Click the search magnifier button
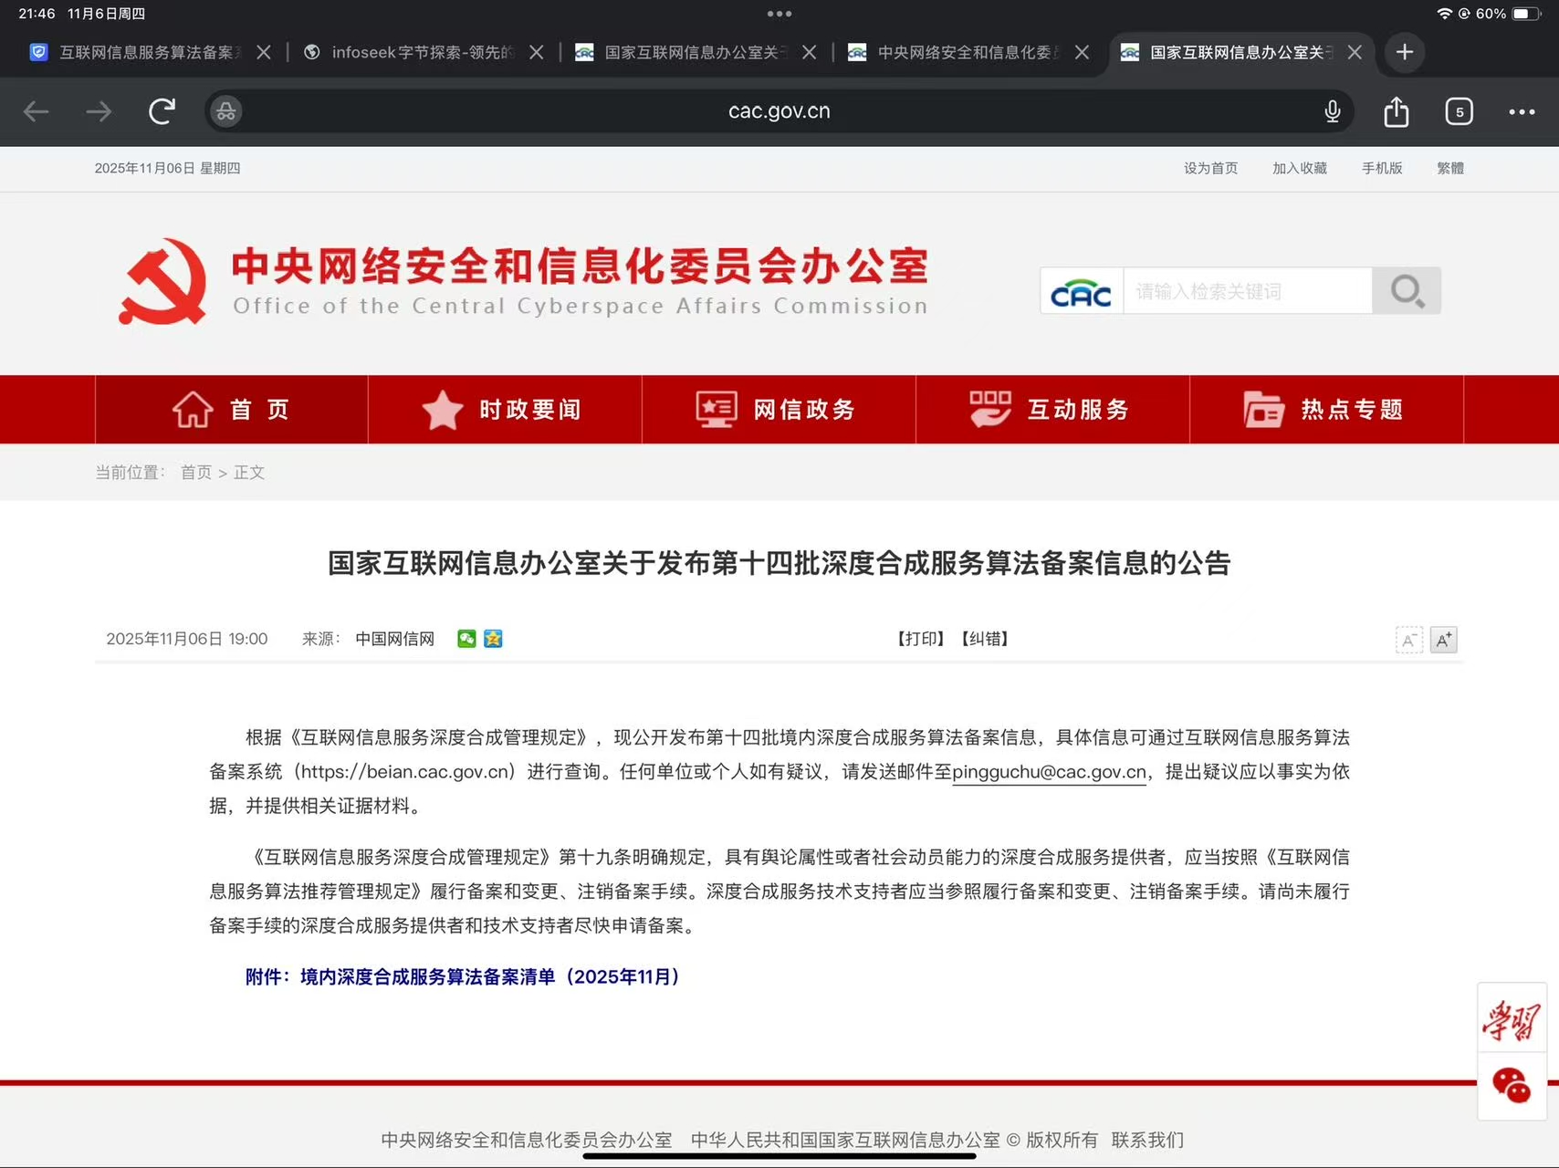The width and height of the screenshot is (1559, 1168). point(1407,291)
